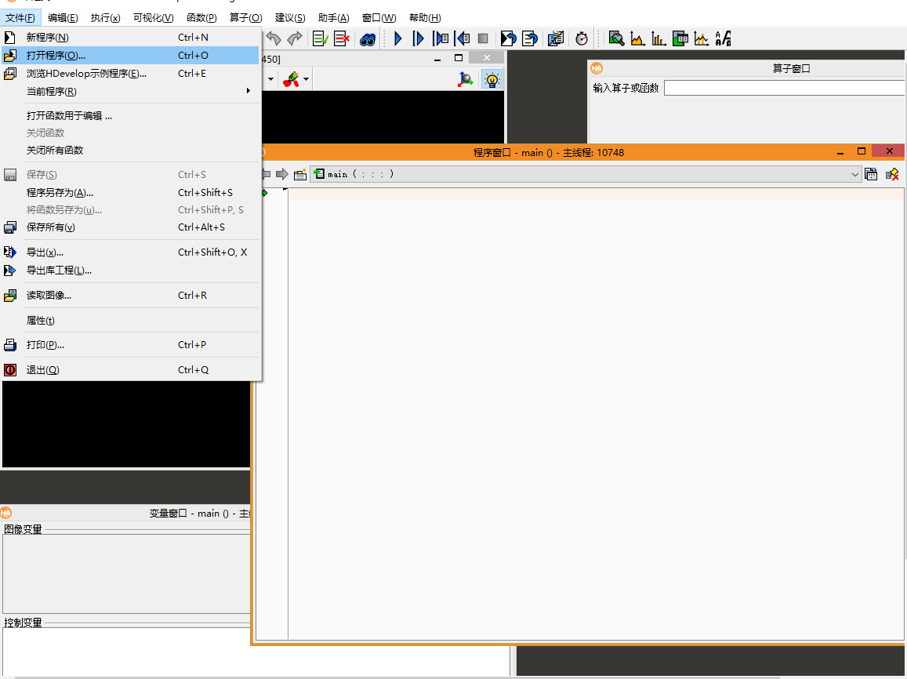Step over the next program line
The width and height of the screenshot is (907, 679).
tap(441, 38)
